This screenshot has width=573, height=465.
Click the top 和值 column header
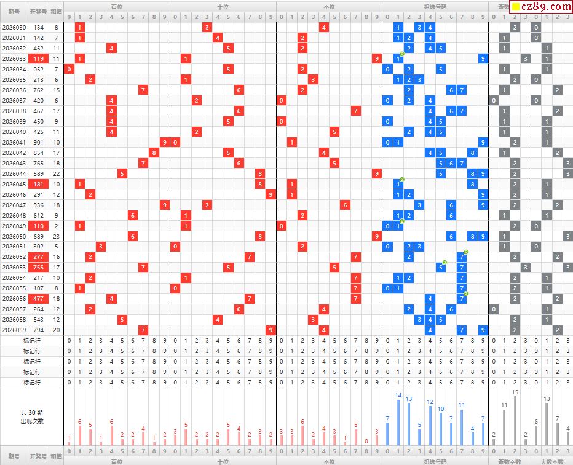(56, 10)
